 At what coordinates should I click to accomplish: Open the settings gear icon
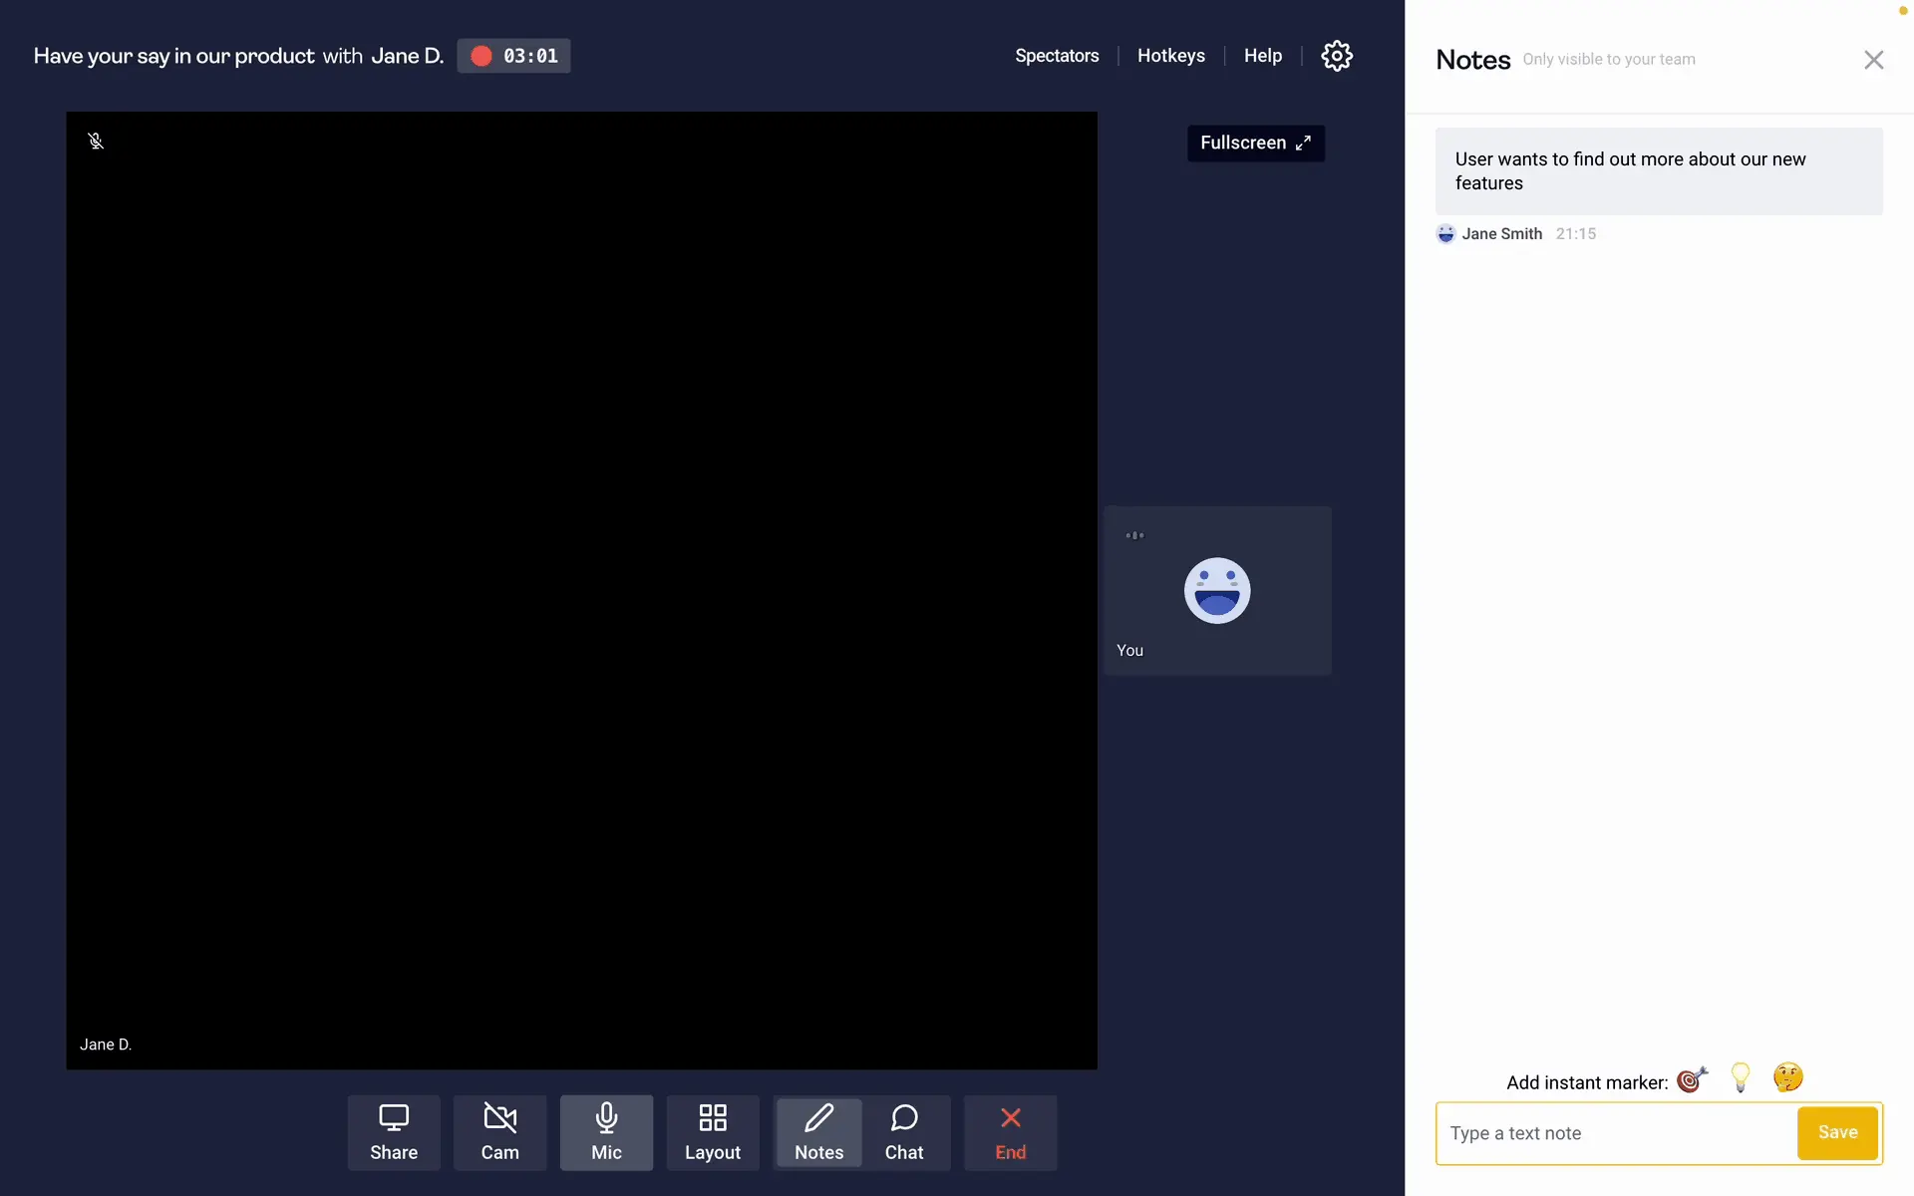[x=1336, y=56]
